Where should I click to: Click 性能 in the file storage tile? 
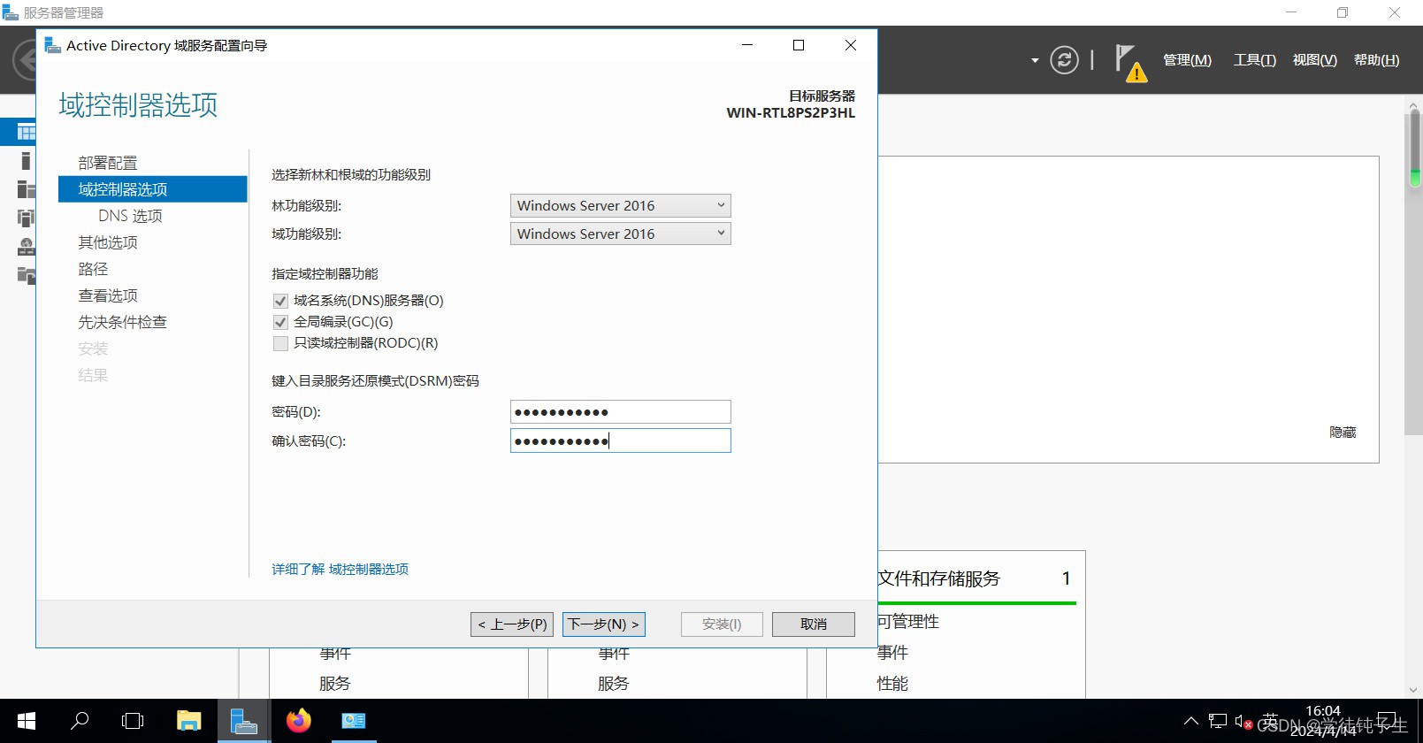click(x=892, y=684)
